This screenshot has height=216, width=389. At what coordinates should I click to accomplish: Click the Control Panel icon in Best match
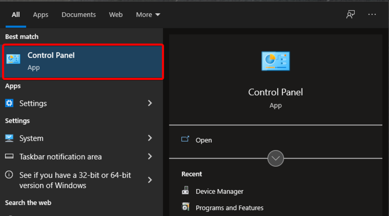point(13,59)
